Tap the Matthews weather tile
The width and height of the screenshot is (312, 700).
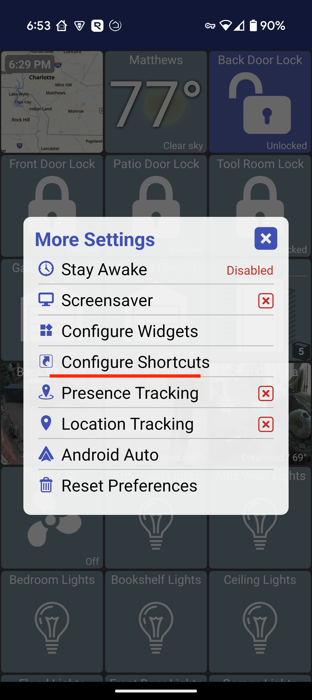[x=156, y=102]
